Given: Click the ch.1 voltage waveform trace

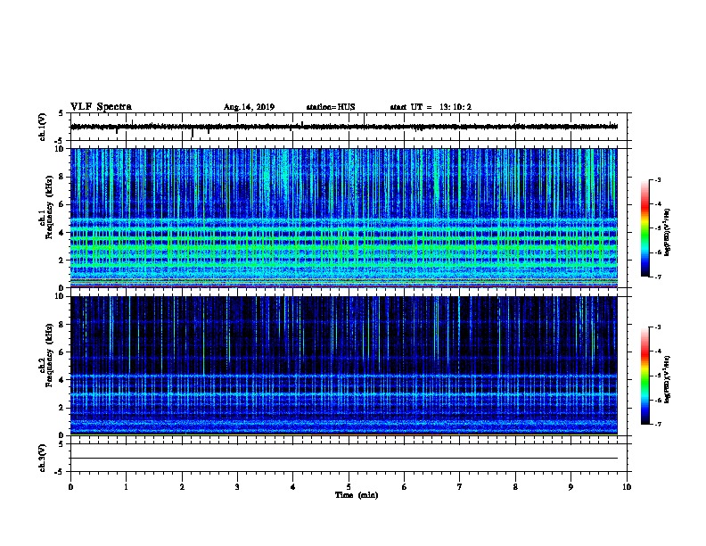Looking at the screenshot, I should click(x=344, y=127).
